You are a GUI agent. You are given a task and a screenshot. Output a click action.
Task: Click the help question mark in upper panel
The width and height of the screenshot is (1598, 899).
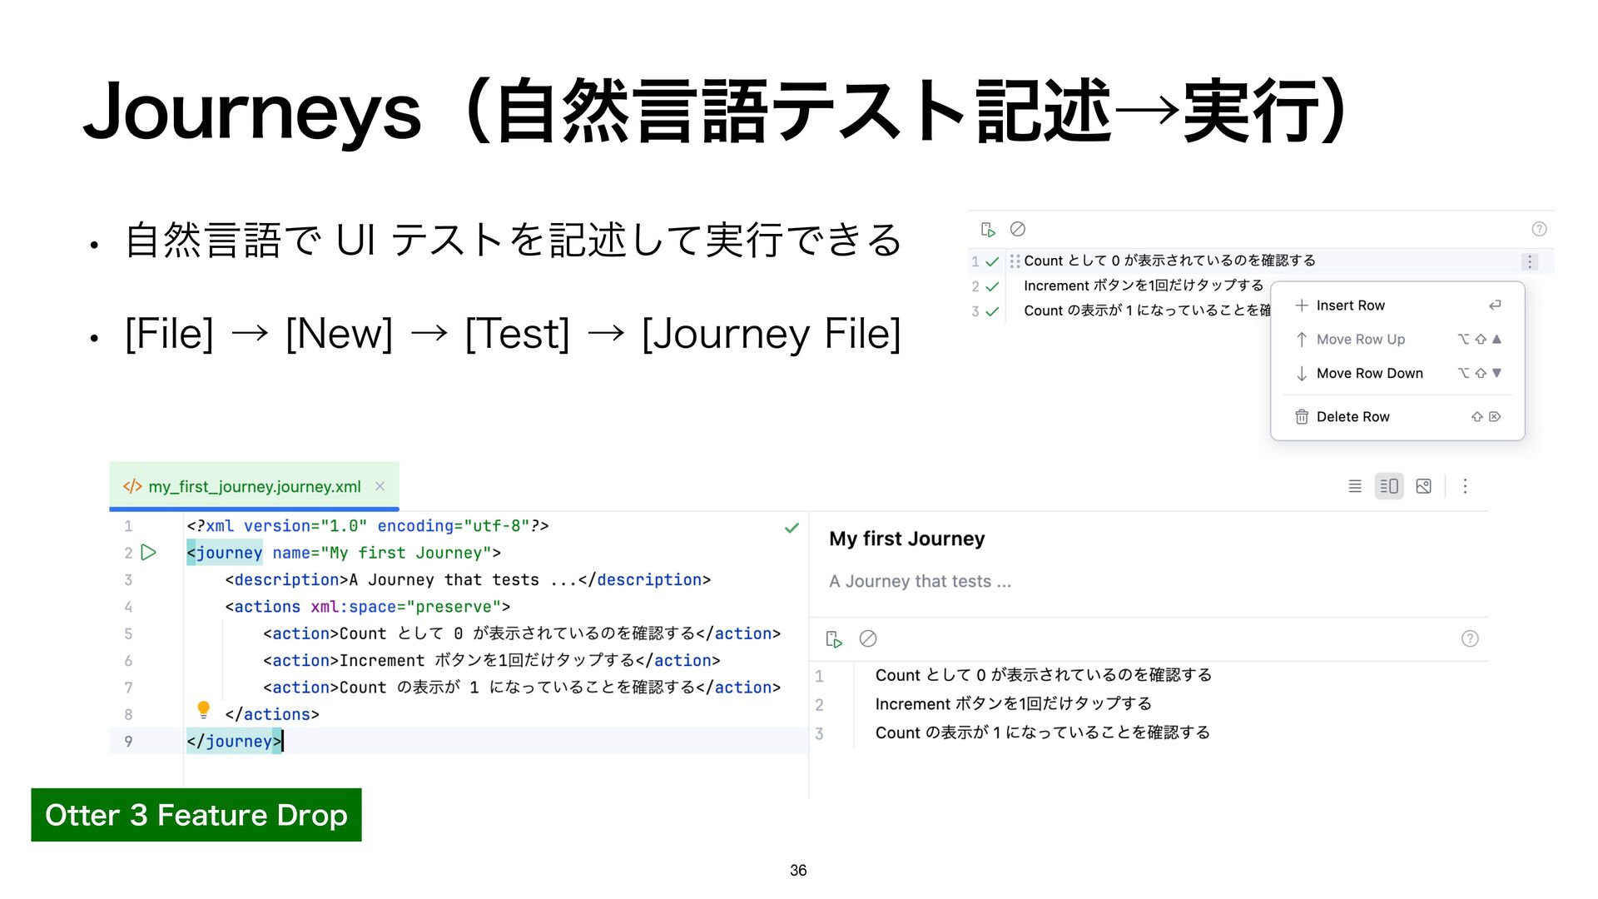[1539, 229]
